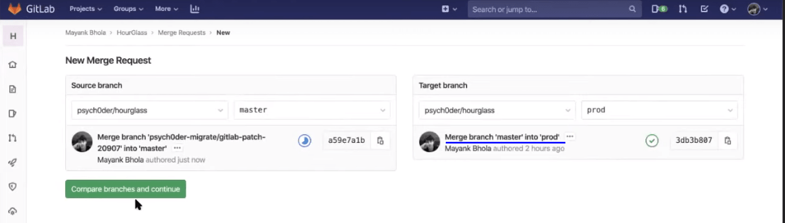Image resolution: width=785 pixels, height=223 pixels.
Task: Open commit SHA a59e7a1b
Action: (x=346, y=141)
